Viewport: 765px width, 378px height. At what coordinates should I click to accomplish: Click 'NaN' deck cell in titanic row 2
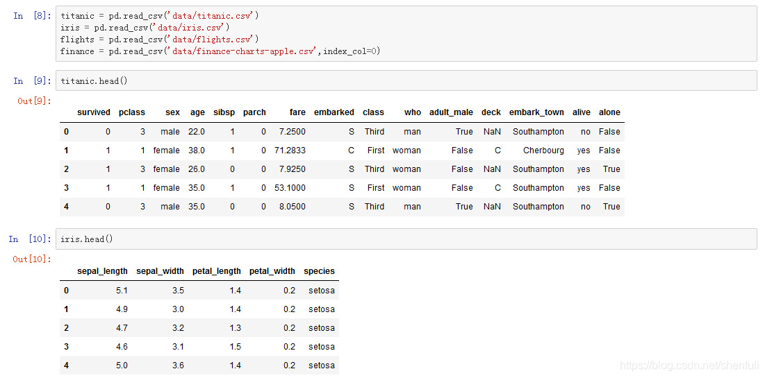pos(492,169)
